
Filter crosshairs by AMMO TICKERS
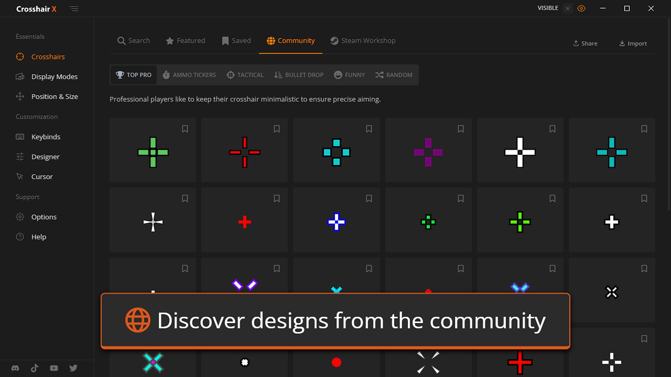click(189, 75)
